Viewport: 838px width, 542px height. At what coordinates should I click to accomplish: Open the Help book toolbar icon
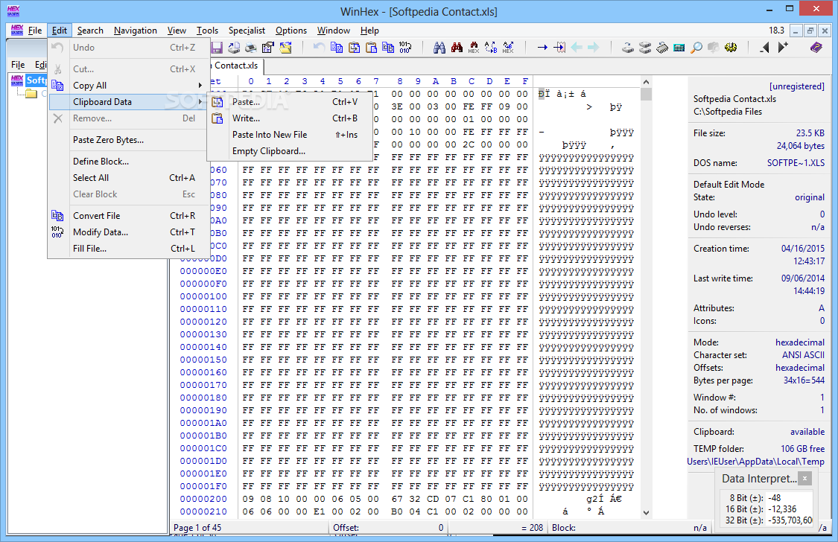(x=816, y=48)
